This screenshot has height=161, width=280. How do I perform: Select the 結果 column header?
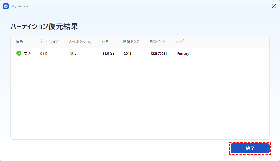19,41
